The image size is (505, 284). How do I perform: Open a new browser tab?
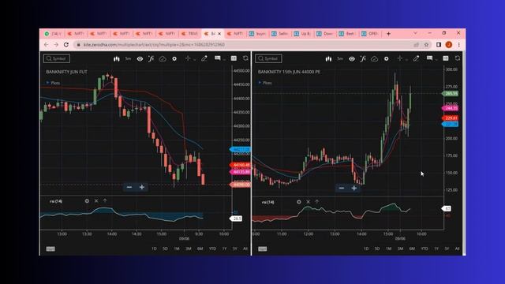point(388,33)
